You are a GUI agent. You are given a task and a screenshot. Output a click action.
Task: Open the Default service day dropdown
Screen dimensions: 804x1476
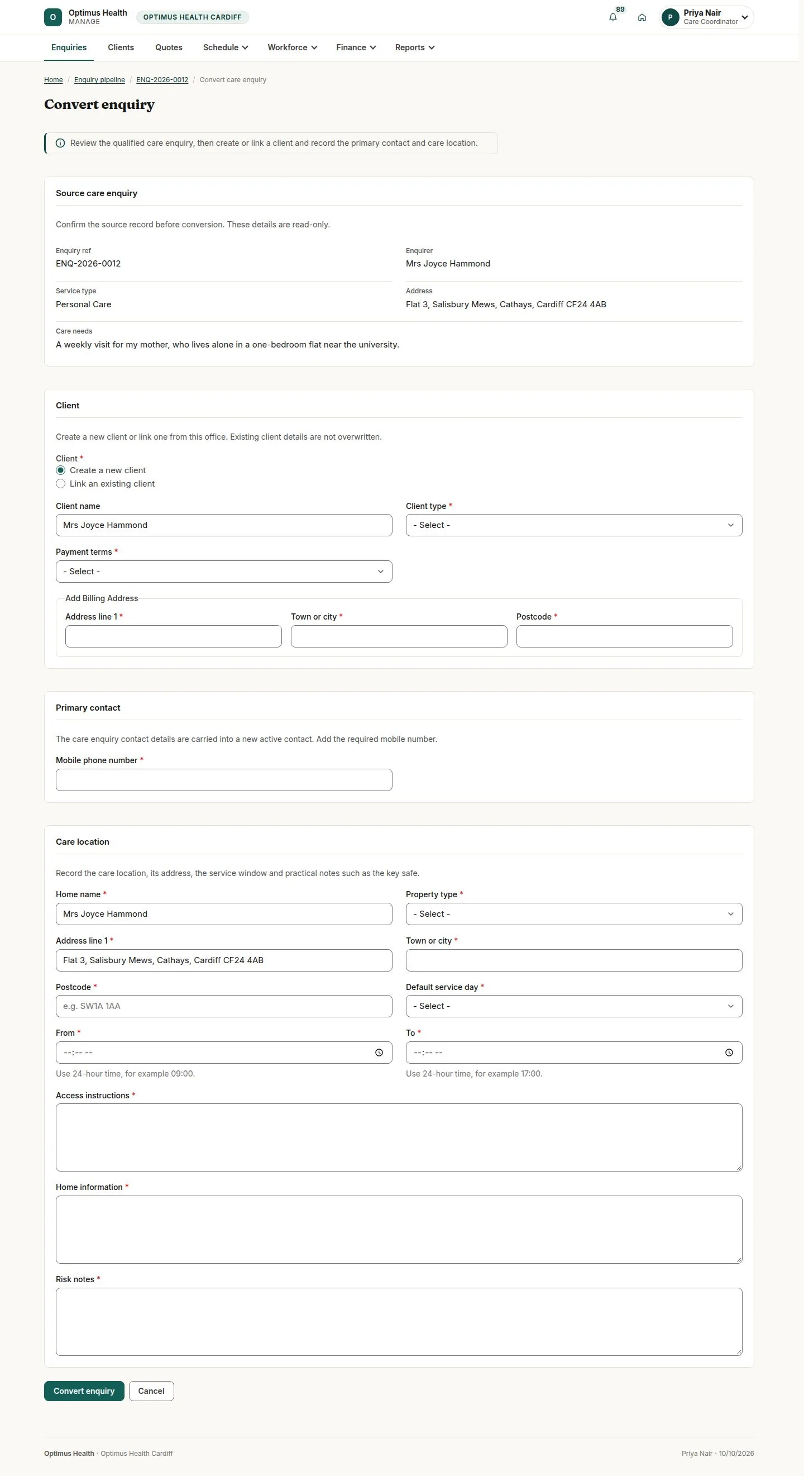574,1006
